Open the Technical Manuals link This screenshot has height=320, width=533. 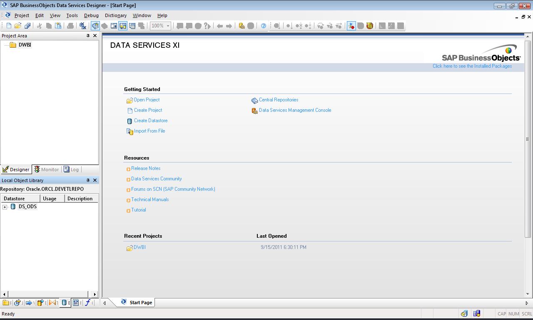(x=150, y=199)
